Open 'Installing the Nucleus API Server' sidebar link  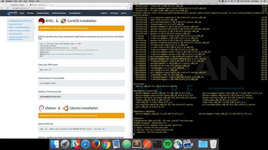20,21
